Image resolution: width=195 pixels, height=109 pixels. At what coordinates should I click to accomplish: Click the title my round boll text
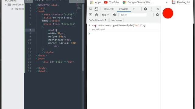point(57,19)
